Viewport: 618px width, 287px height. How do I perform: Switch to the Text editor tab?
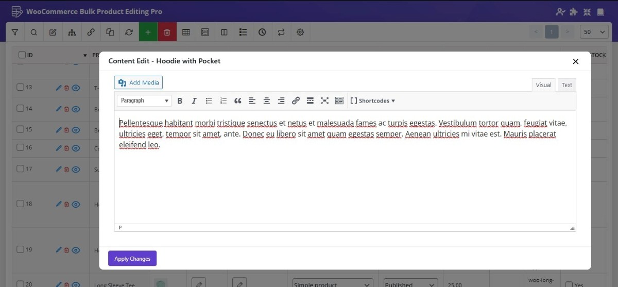point(566,85)
